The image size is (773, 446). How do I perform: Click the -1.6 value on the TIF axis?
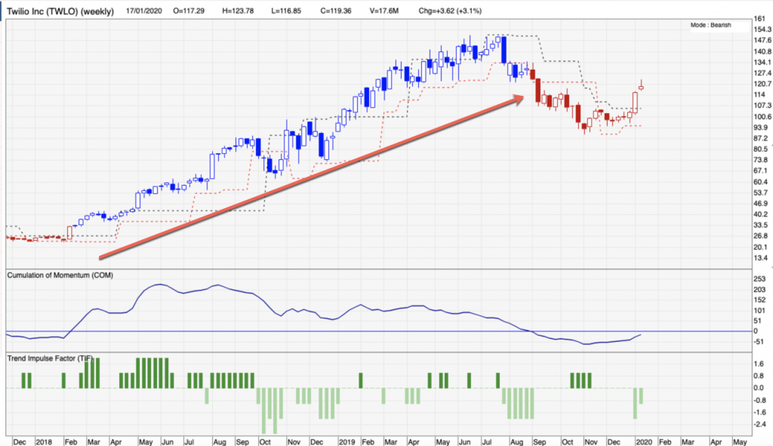click(759, 413)
